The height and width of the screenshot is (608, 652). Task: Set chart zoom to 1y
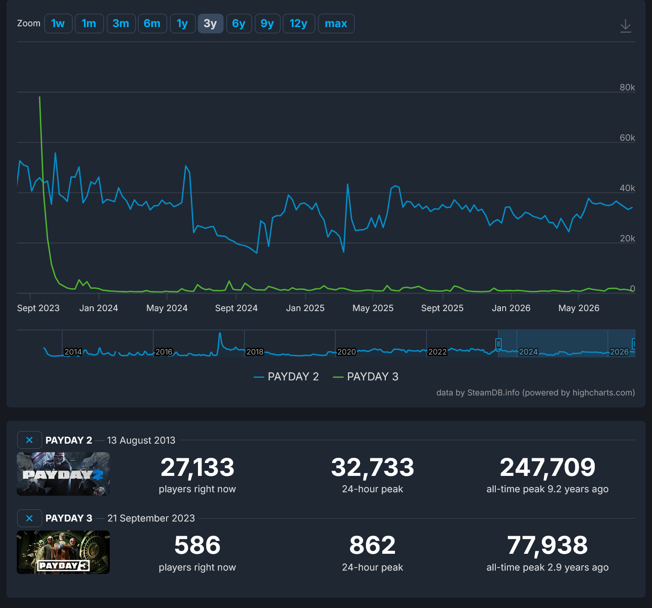(x=182, y=23)
